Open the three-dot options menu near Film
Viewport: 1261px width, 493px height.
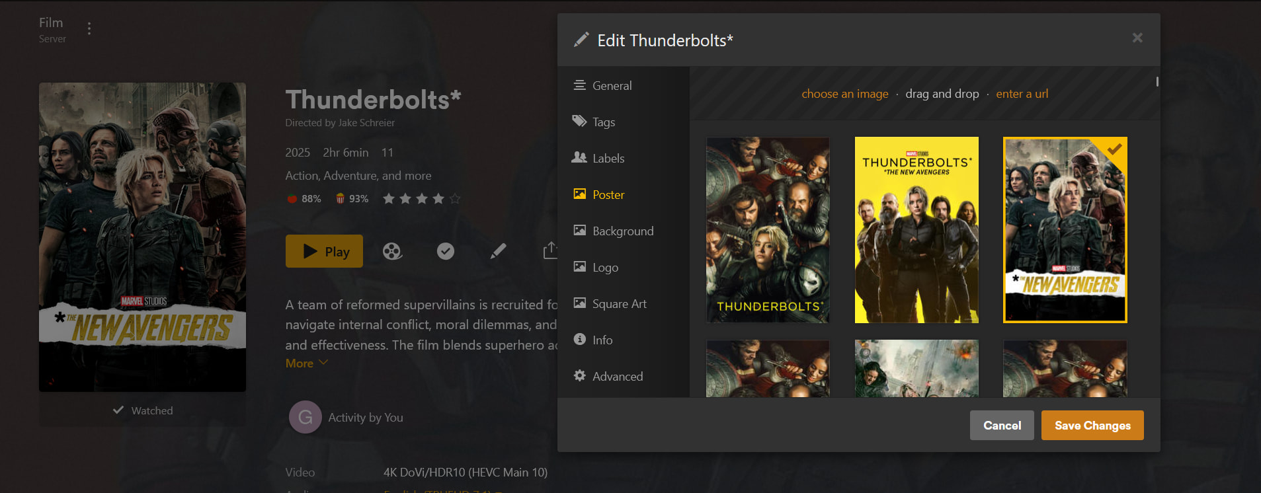89,28
